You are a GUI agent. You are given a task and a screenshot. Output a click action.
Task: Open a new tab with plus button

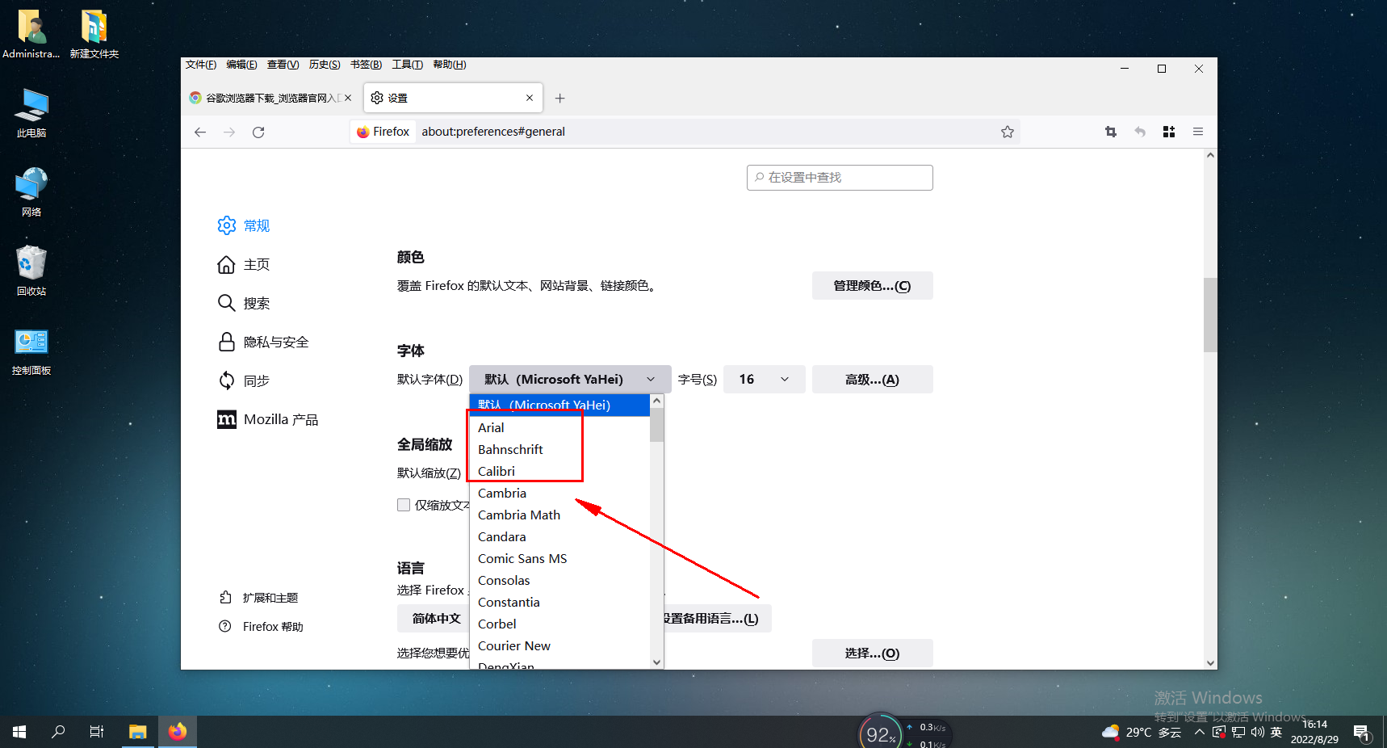[560, 98]
